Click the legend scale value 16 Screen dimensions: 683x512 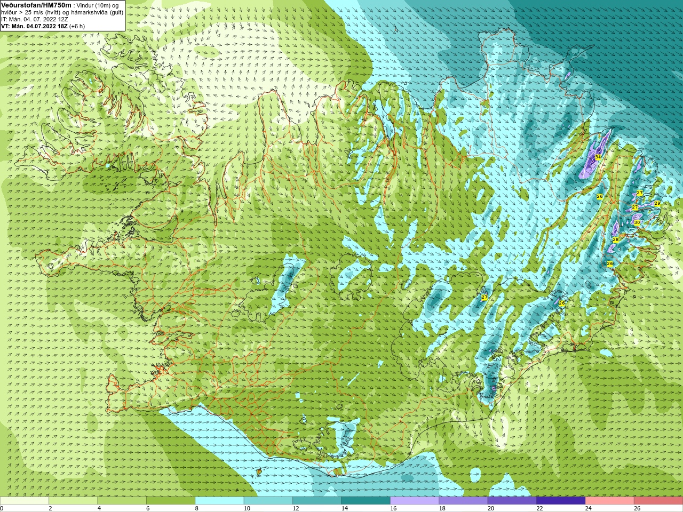pos(393,508)
